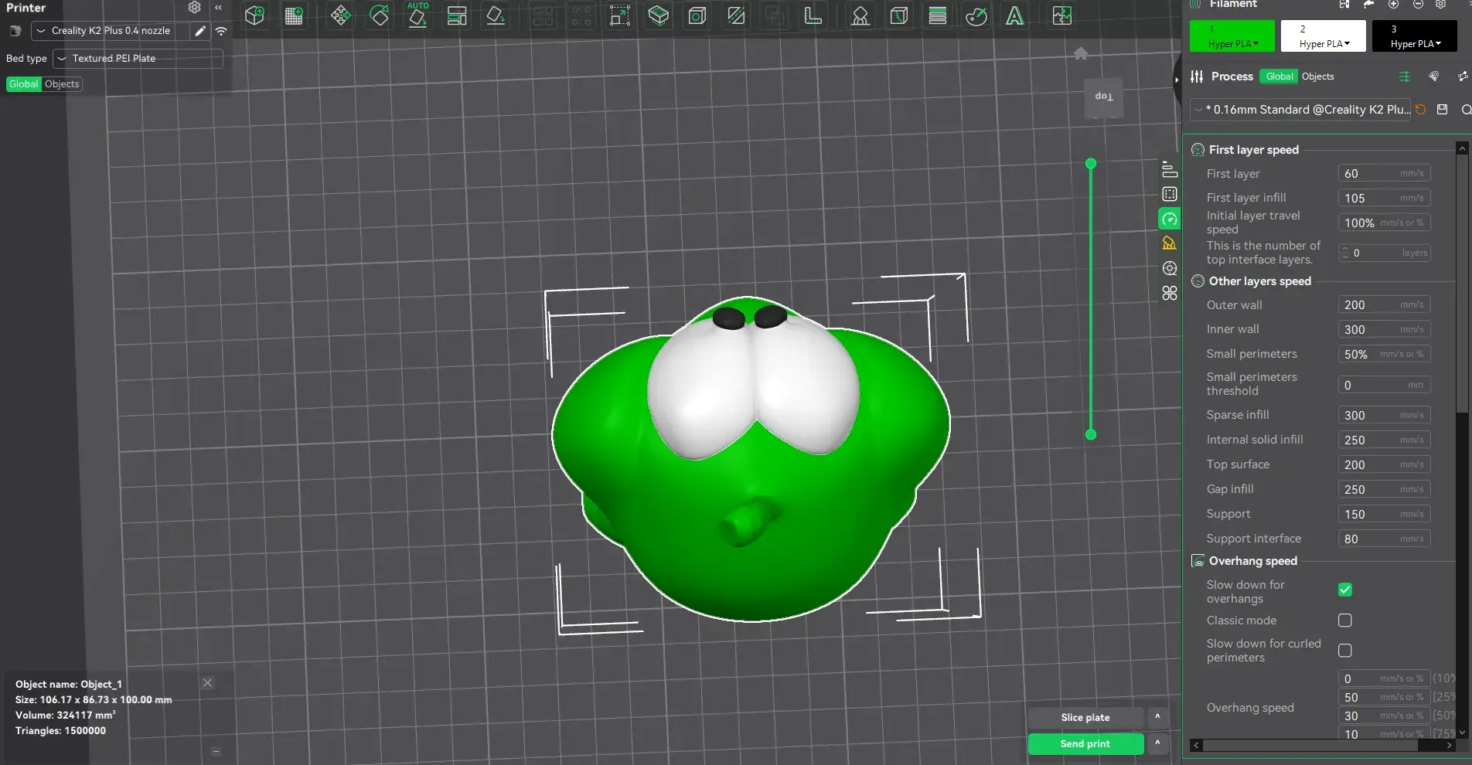Screen dimensions: 1472x765
Task: Open the Support settings yellow tab icon
Action: pyautogui.click(x=1170, y=244)
